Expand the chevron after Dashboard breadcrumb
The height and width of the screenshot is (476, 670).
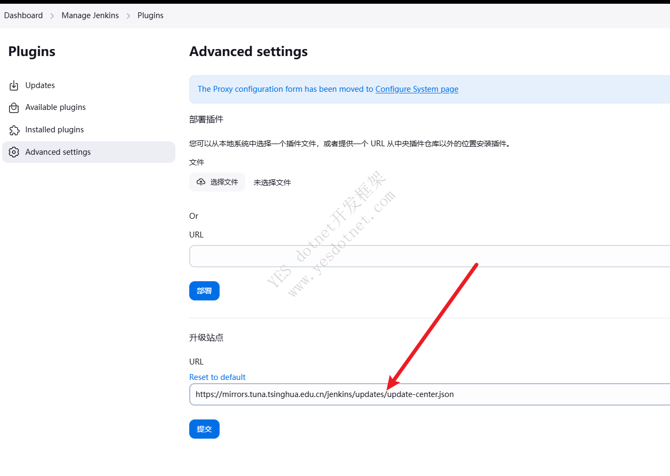click(52, 16)
